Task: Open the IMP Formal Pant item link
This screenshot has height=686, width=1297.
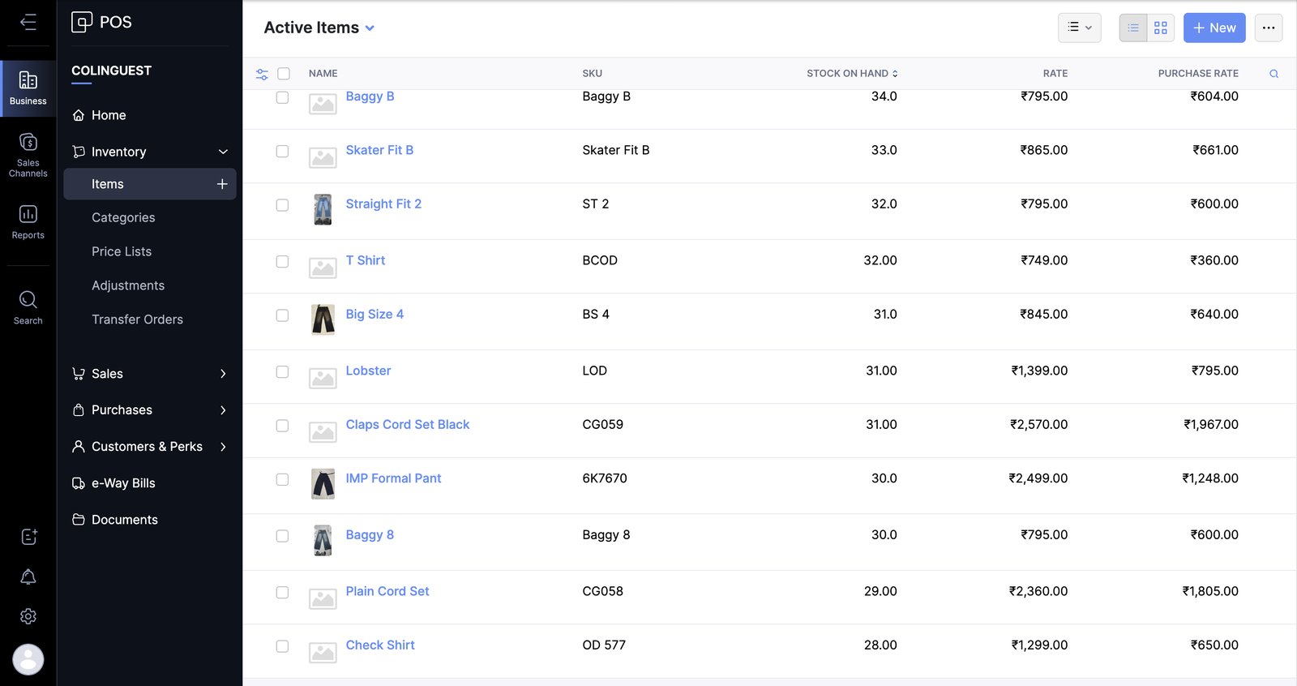Action: click(x=393, y=478)
